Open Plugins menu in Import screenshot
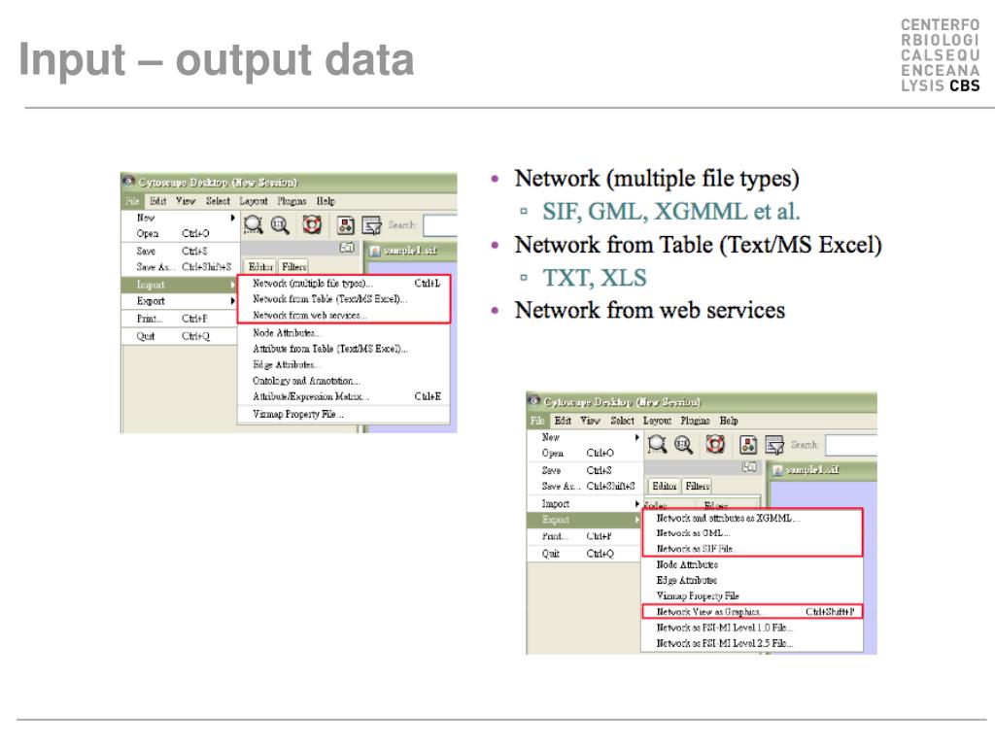Viewport: 995px width, 746px height. (292, 201)
